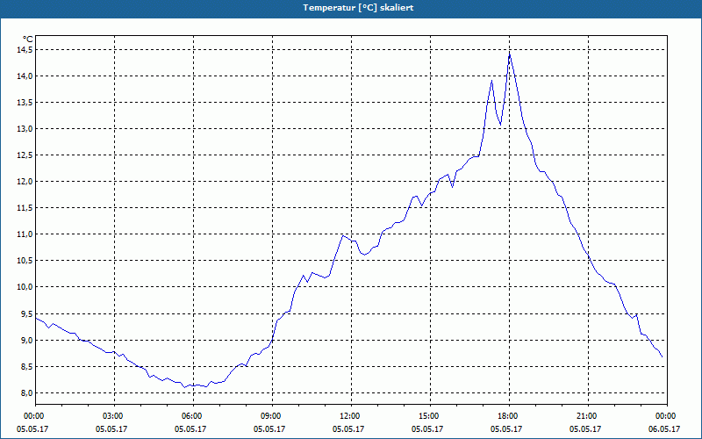Image resolution: width=702 pixels, height=439 pixels.
Task: Click the 12,0 y-axis label
Action: [x=25, y=182]
